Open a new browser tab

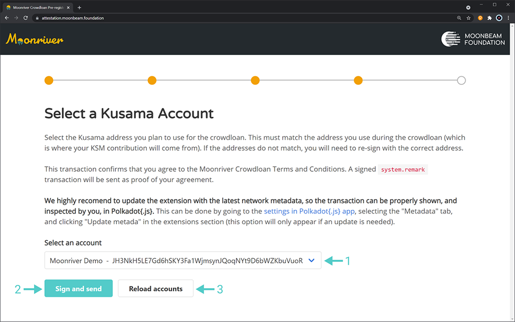pos(79,7)
